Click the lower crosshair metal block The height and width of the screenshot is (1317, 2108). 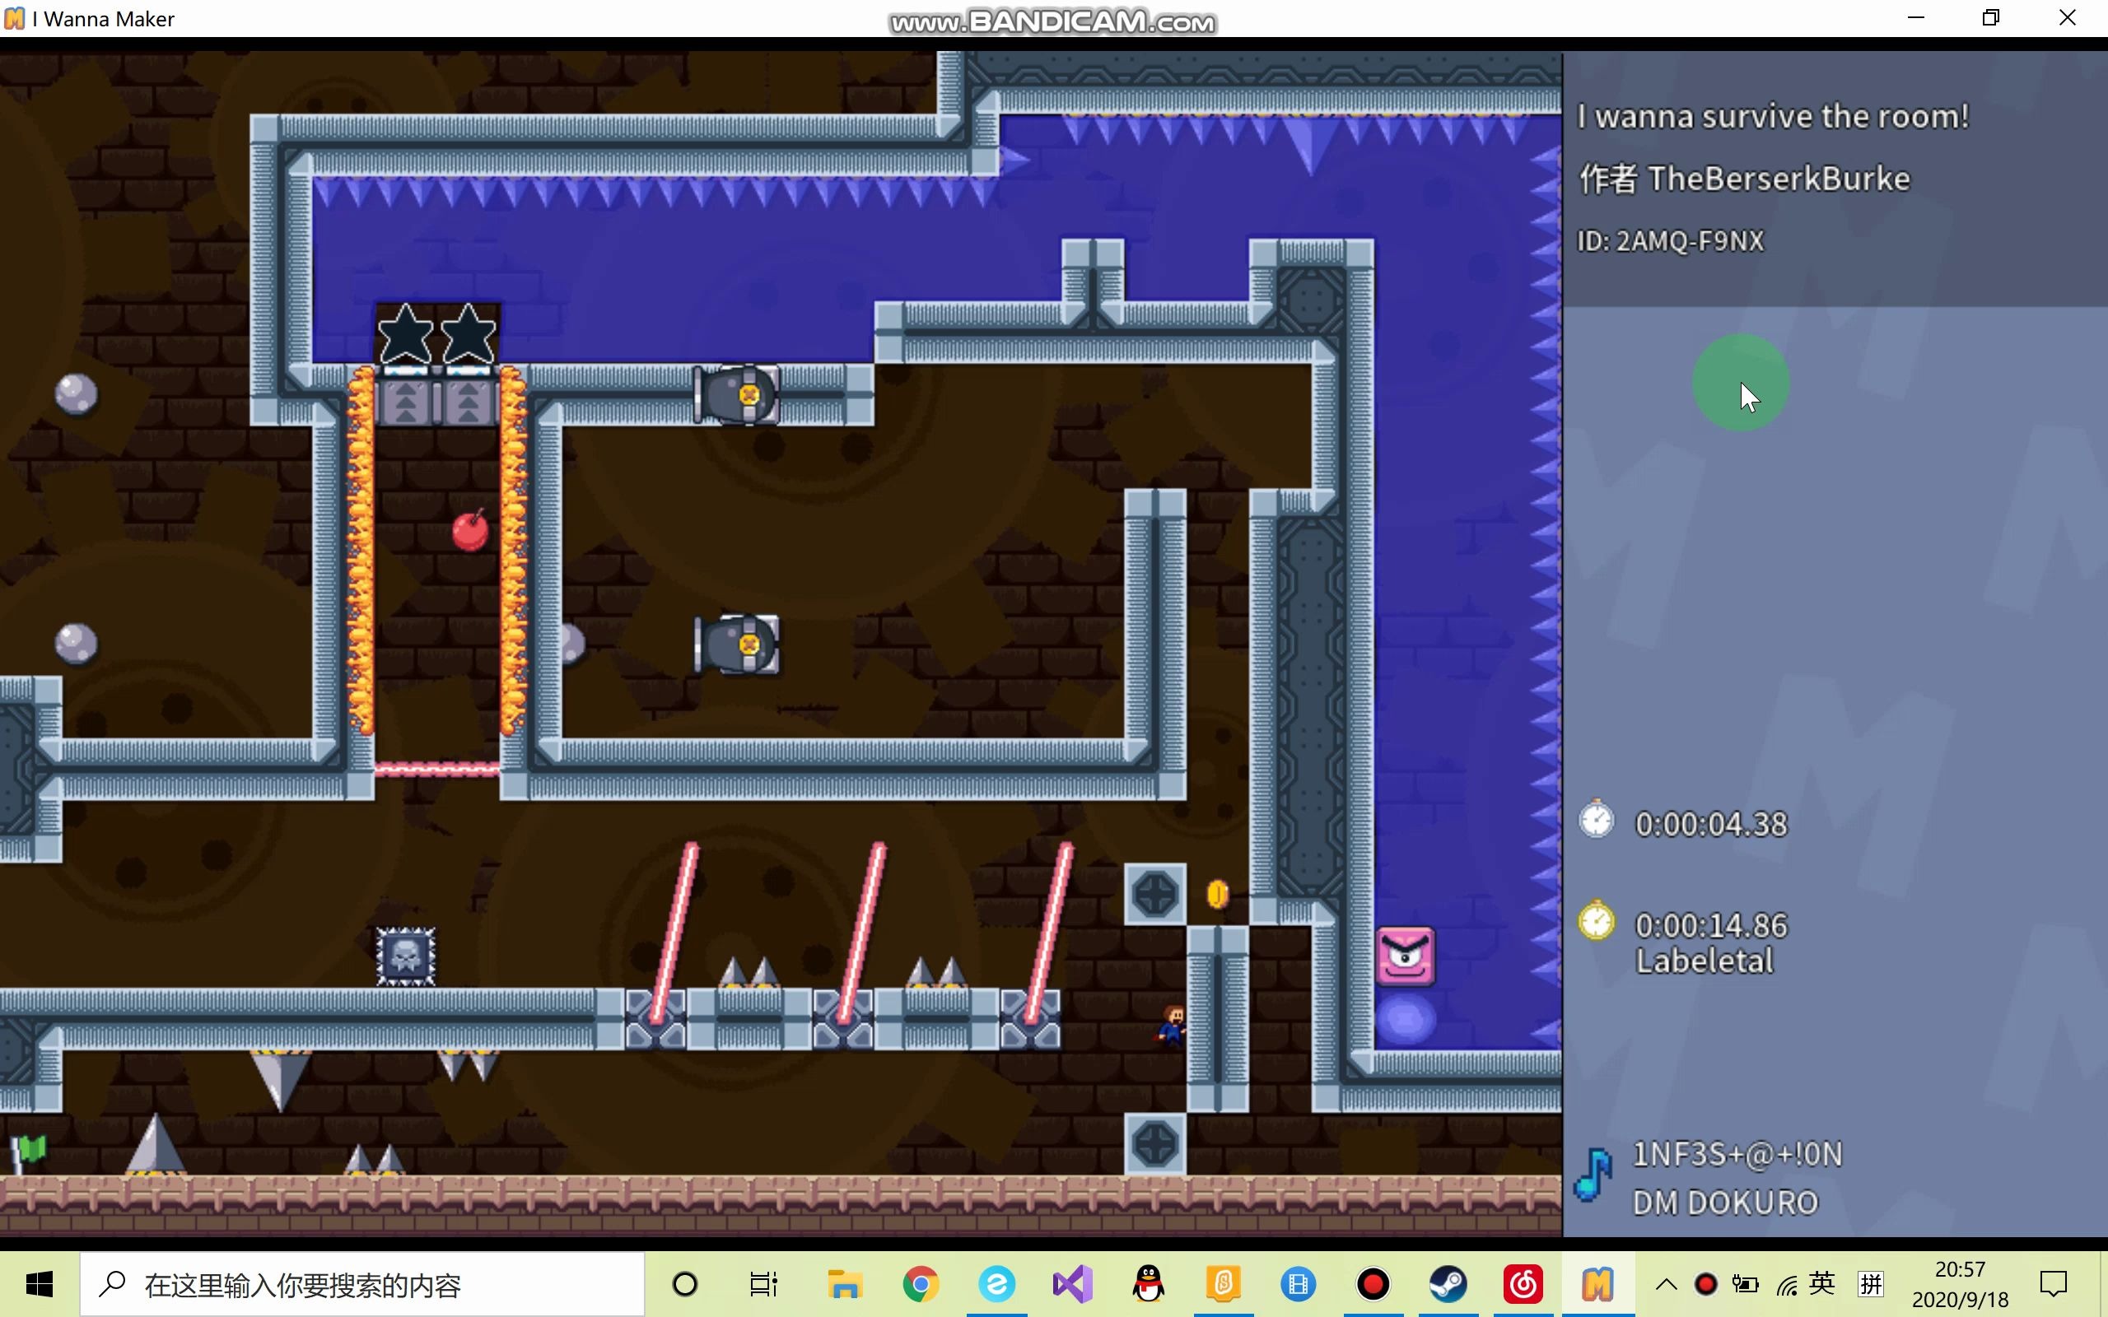pyautogui.click(x=1155, y=1143)
